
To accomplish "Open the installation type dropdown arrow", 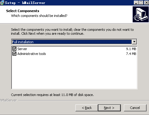I will (134, 42).
